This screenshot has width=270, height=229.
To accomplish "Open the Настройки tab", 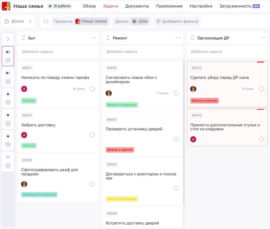I will 201,6.
